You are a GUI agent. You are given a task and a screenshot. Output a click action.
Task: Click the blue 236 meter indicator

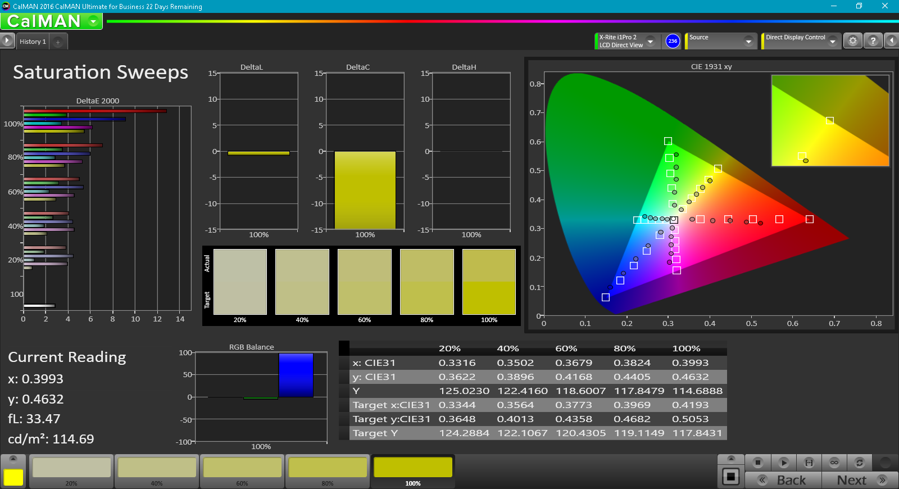point(673,41)
